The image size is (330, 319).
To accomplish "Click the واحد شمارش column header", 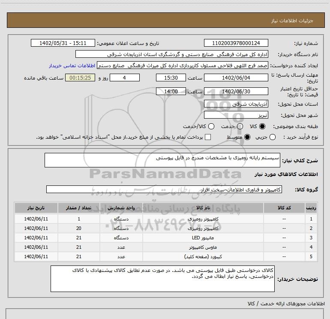I will coord(121,208).
